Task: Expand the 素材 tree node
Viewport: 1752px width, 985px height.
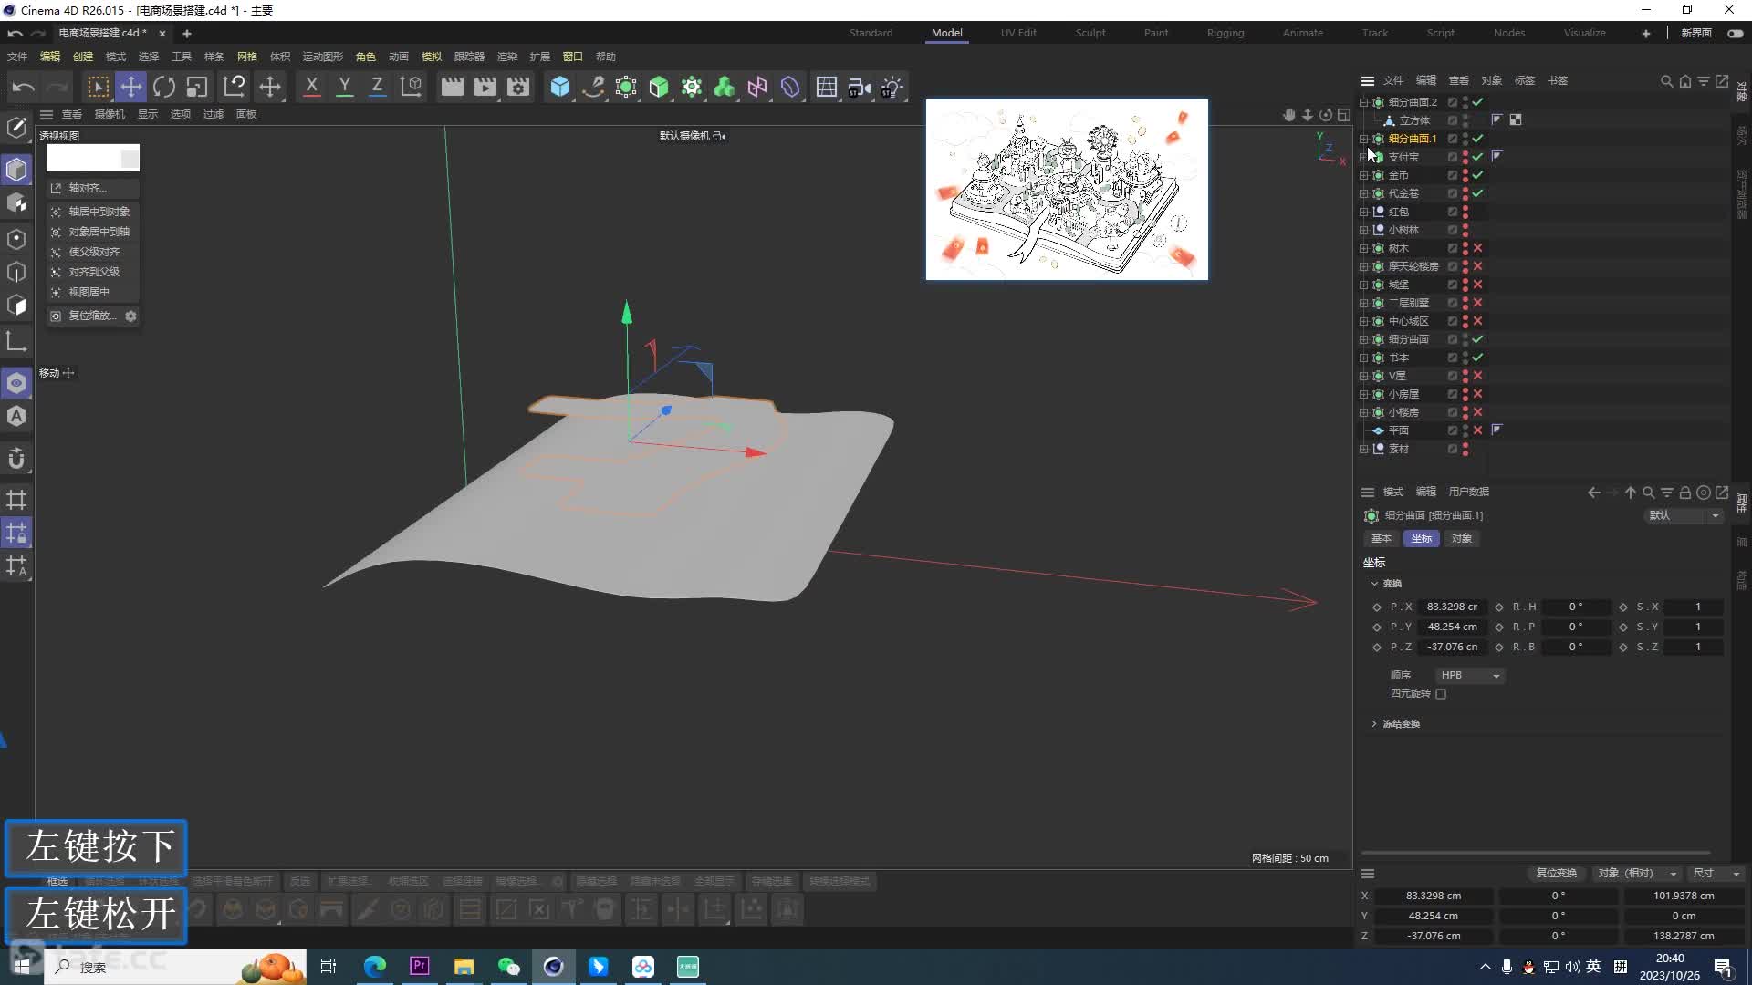Action: click(1363, 449)
